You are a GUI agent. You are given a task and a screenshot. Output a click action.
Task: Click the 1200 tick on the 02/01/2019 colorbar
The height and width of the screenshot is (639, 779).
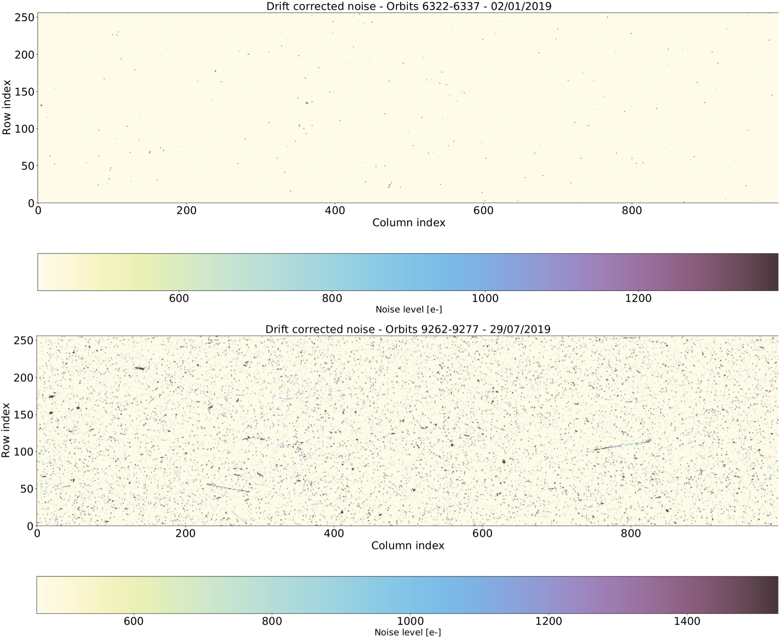point(638,299)
